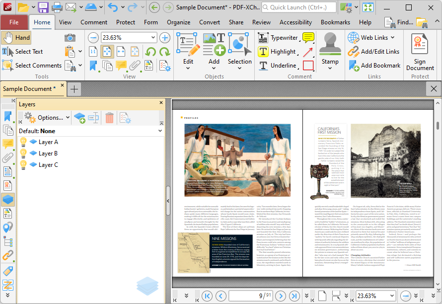The width and height of the screenshot is (442, 304).
Task: Rotate view counterclockwise
Action: pos(151,52)
